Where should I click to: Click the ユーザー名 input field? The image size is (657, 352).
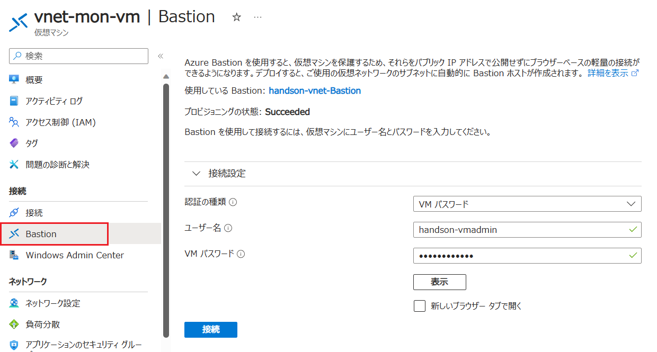click(527, 230)
